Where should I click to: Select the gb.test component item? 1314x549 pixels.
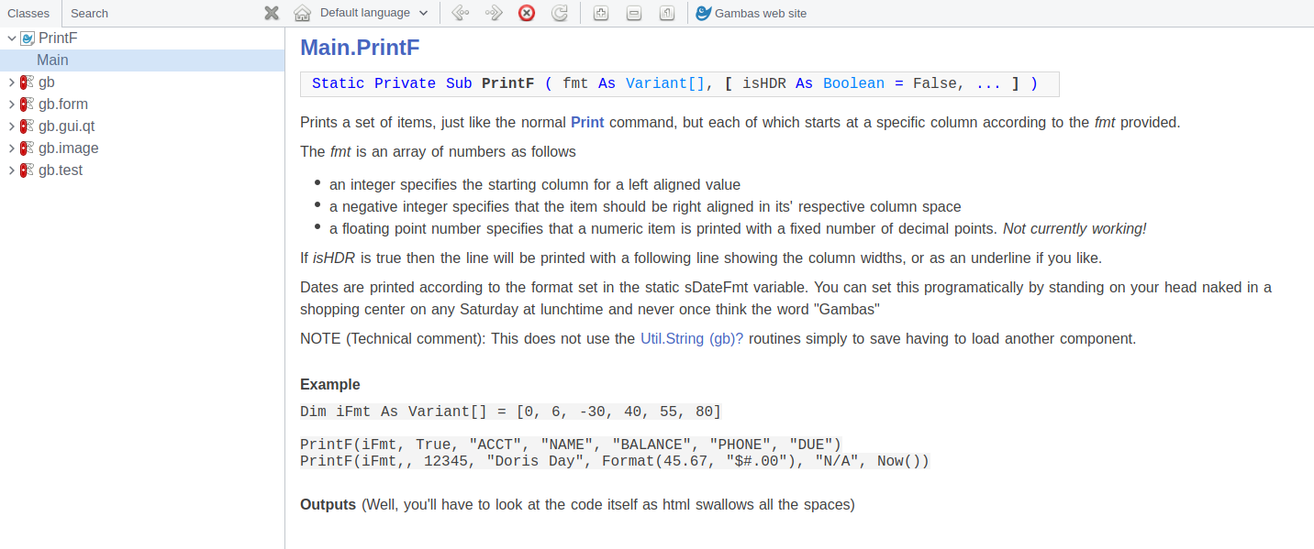(x=61, y=170)
